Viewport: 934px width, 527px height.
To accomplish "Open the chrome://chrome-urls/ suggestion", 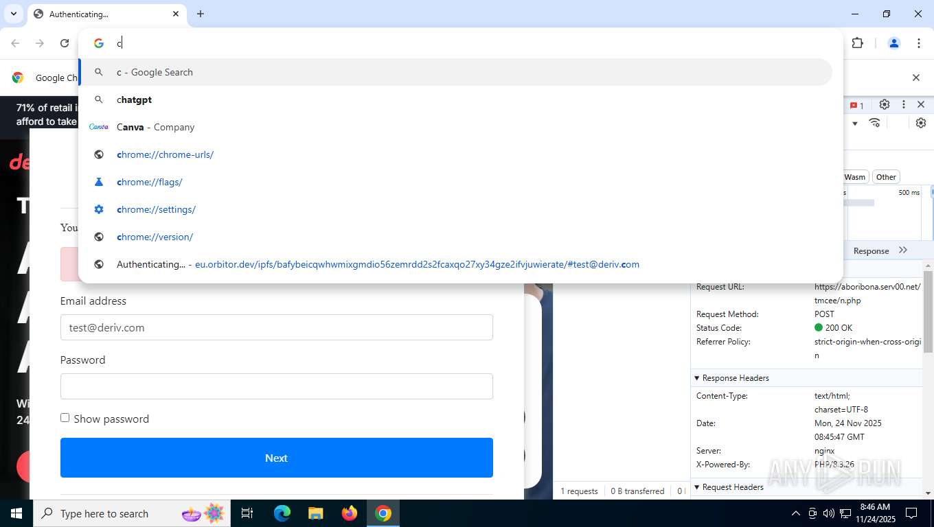I will (456, 154).
